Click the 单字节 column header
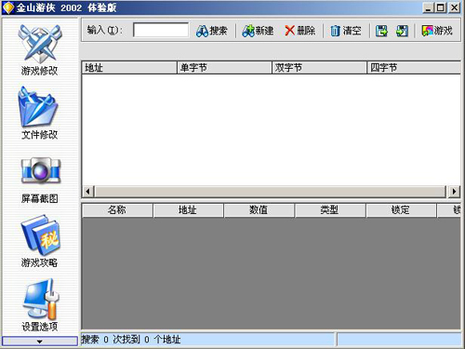465x349 pixels. click(224, 68)
